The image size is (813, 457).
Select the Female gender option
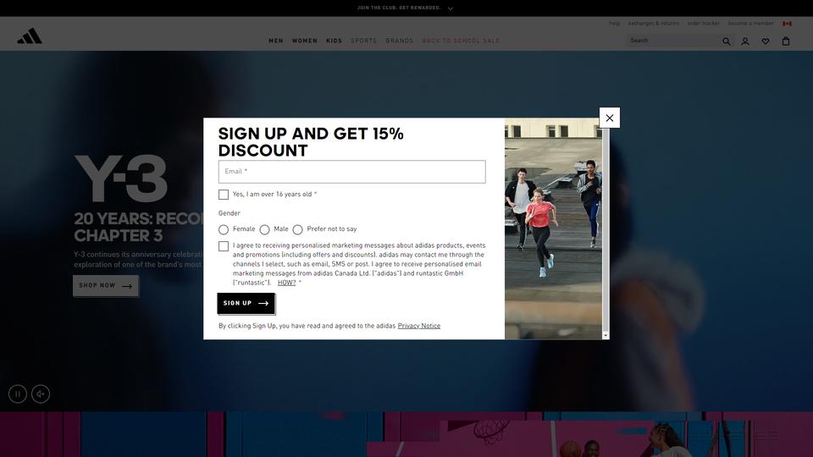[224, 229]
